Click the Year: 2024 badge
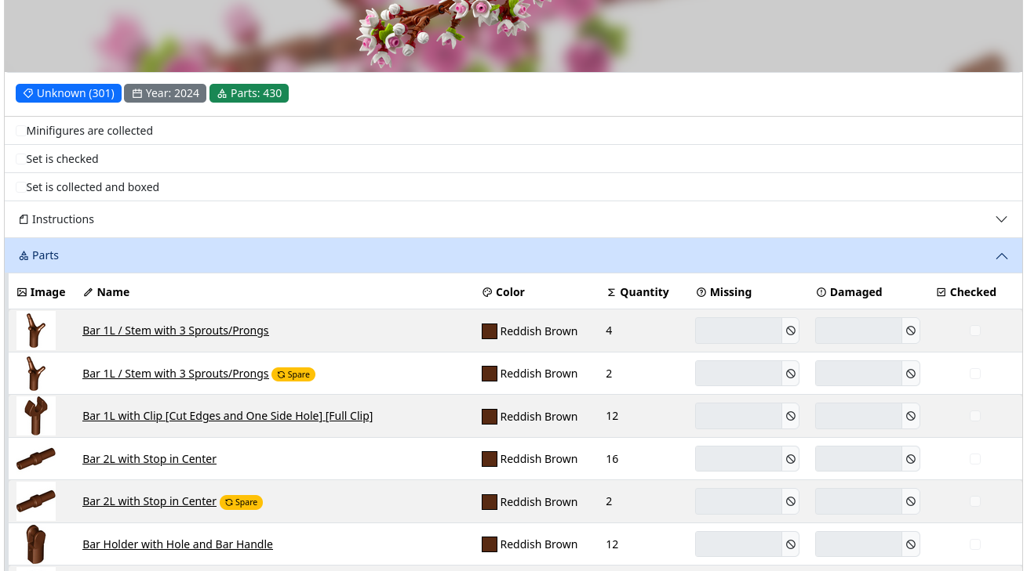This screenshot has height=571, width=1027. point(165,93)
